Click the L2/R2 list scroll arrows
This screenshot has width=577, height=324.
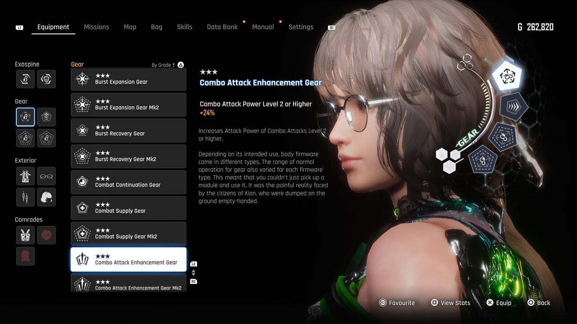(x=193, y=273)
